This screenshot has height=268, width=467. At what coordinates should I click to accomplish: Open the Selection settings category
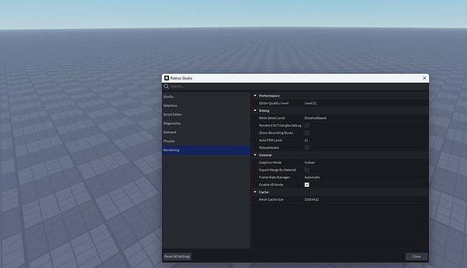click(206, 106)
